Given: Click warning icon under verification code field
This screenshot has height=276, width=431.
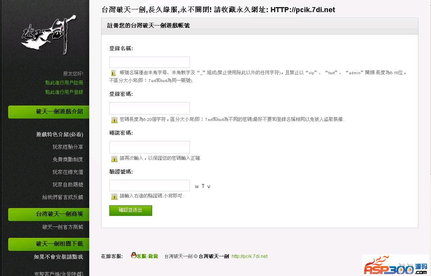Looking at the screenshot, I should tap(114, 196).
